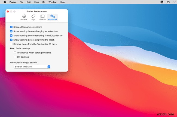This screenshot has width=177, height=117.
Task: Open the input source menu bar icon
Action: click(x=162, y=2)
